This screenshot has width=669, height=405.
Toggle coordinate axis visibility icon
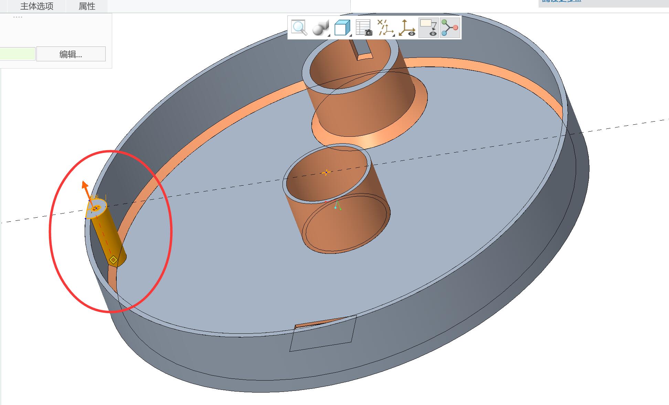[x=407, y=28]
